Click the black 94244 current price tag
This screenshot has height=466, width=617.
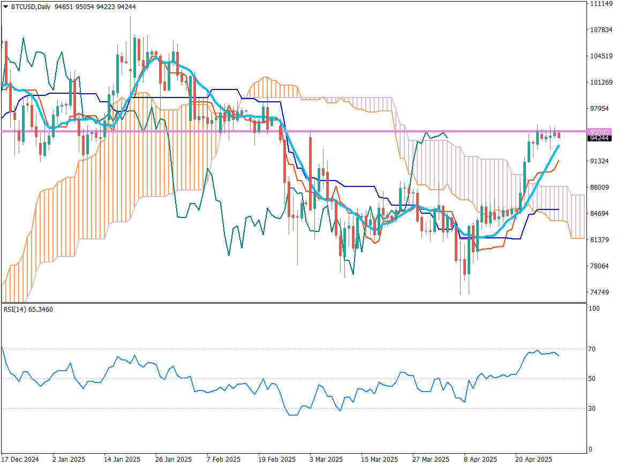pos(598,138)
